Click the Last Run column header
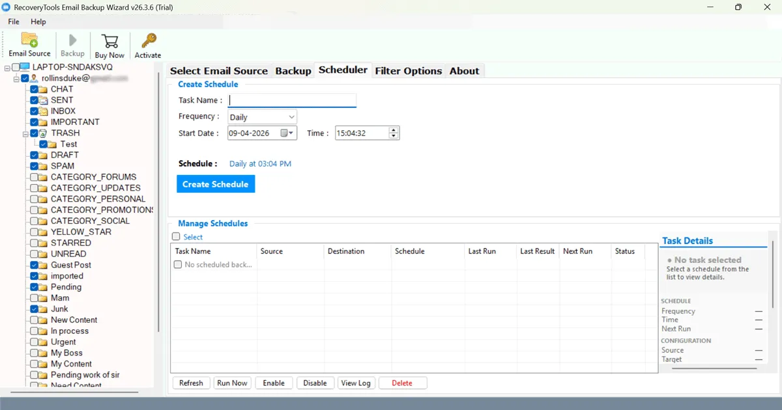This screenshot has height=410, width=782. (x=490, y=251)
